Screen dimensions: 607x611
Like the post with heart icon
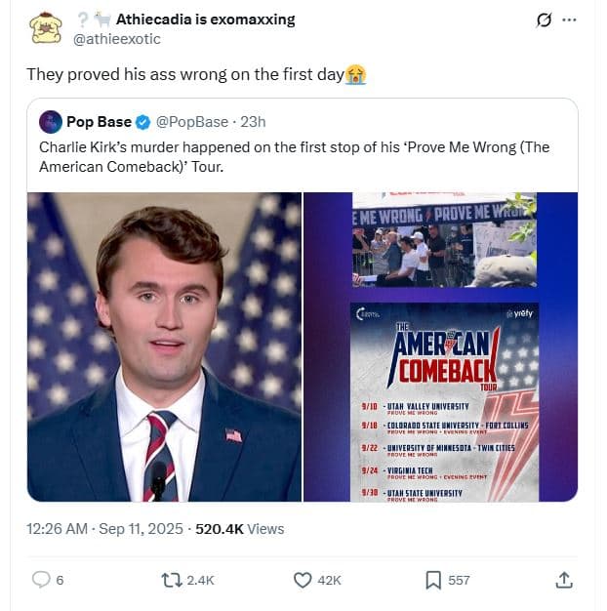point(303,580)
